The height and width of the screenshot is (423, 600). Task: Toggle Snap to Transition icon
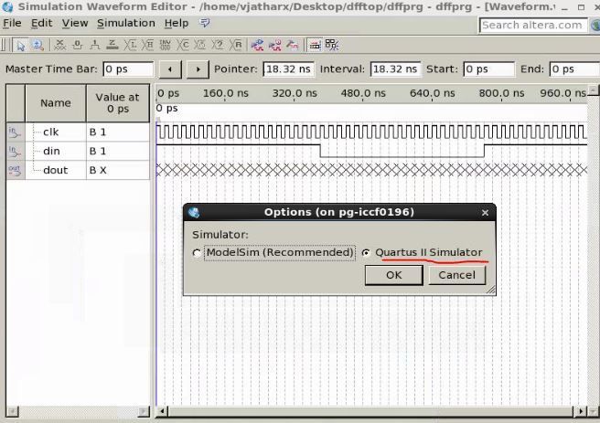[332, 46]
